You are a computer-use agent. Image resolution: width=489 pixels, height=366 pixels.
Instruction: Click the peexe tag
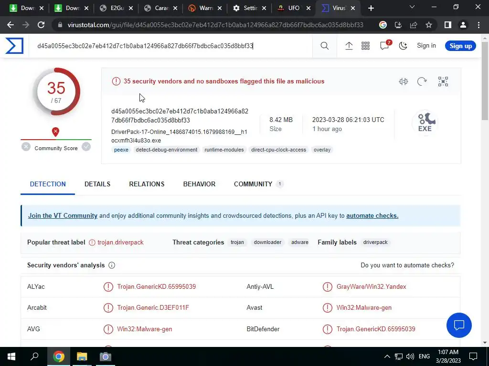pyautogui.click(x=121, y=150)
